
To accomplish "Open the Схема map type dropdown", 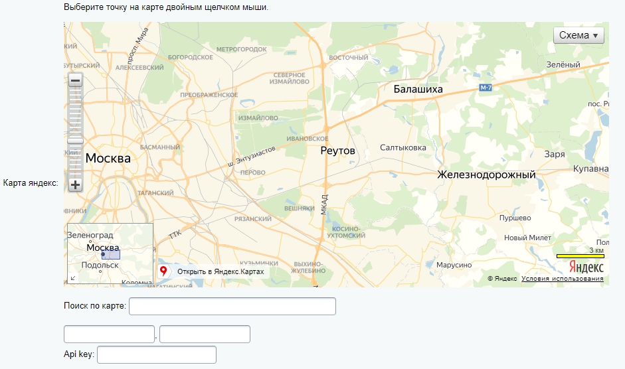I will click(x=579, y=35).
